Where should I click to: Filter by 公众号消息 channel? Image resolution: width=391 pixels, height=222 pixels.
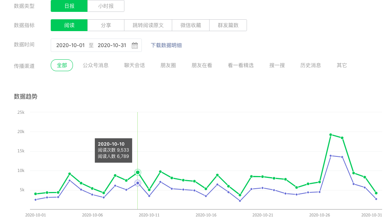click(96, 66)
